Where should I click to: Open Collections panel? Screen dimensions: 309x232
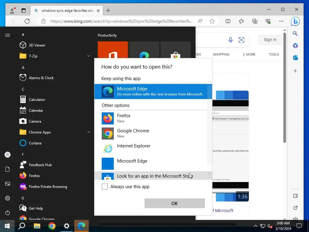pos(255,21)
